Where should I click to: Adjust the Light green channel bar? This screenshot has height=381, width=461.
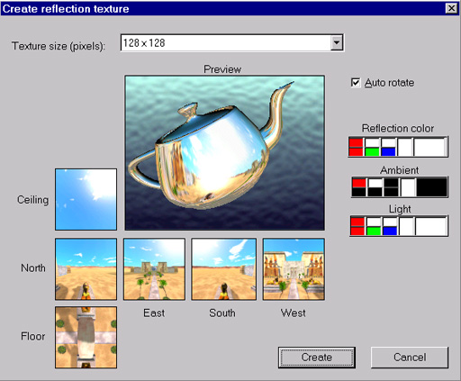(x=374, y=226)
